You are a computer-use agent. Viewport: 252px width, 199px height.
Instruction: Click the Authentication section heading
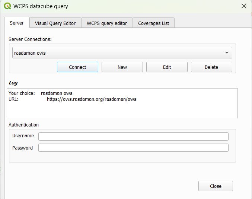click(23, 125)
